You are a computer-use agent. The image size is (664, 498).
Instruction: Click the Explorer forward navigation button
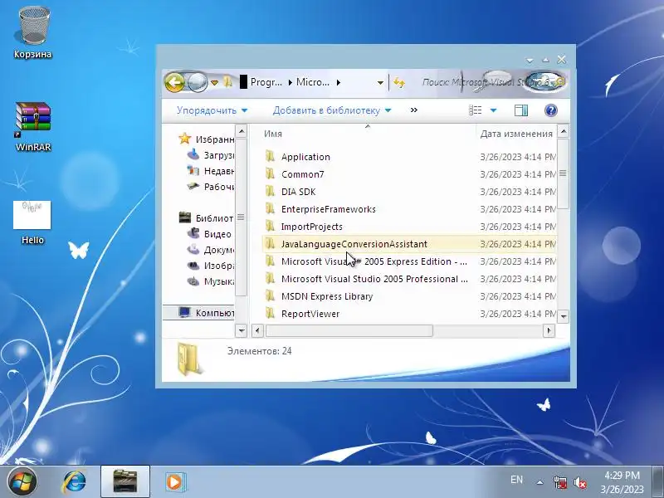(197, 82)
